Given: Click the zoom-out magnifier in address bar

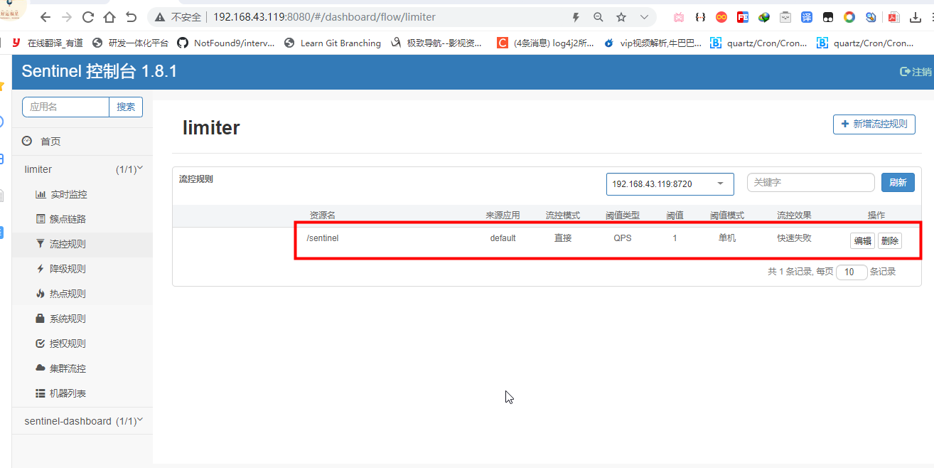Looking at the screenshot, I should point(598,17).
